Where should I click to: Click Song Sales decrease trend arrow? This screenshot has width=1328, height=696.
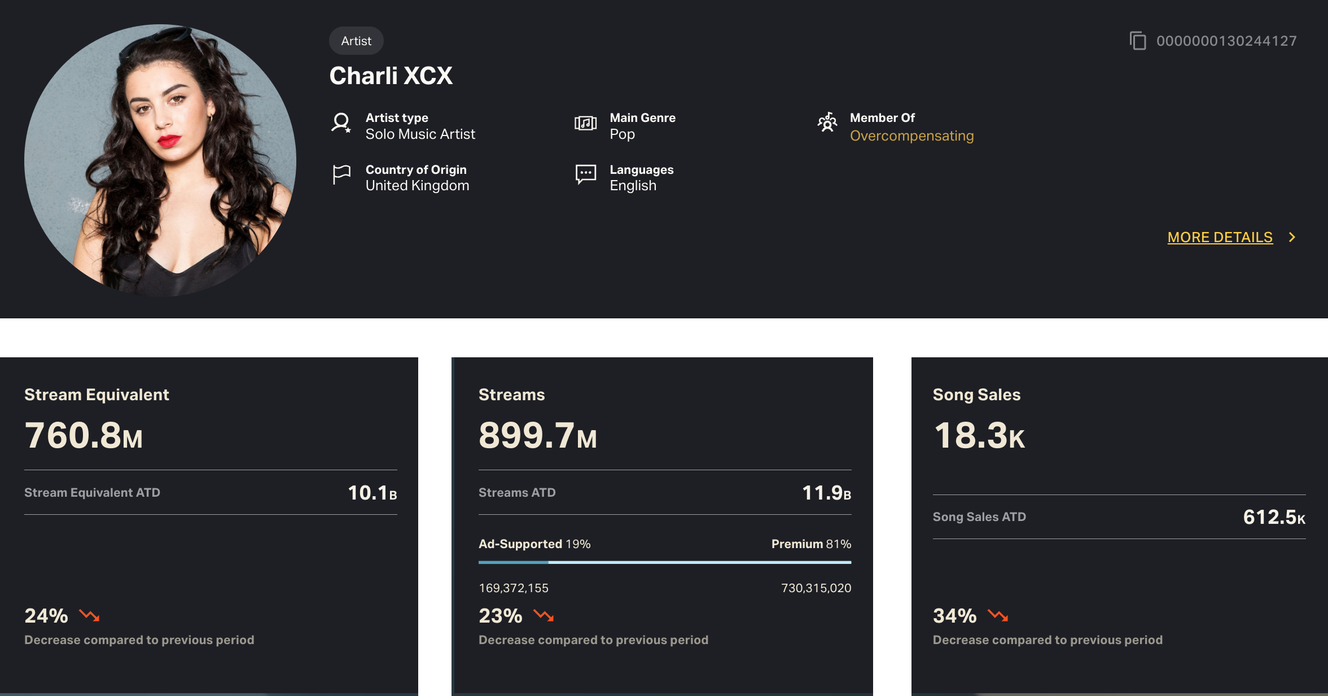[998, 615]
